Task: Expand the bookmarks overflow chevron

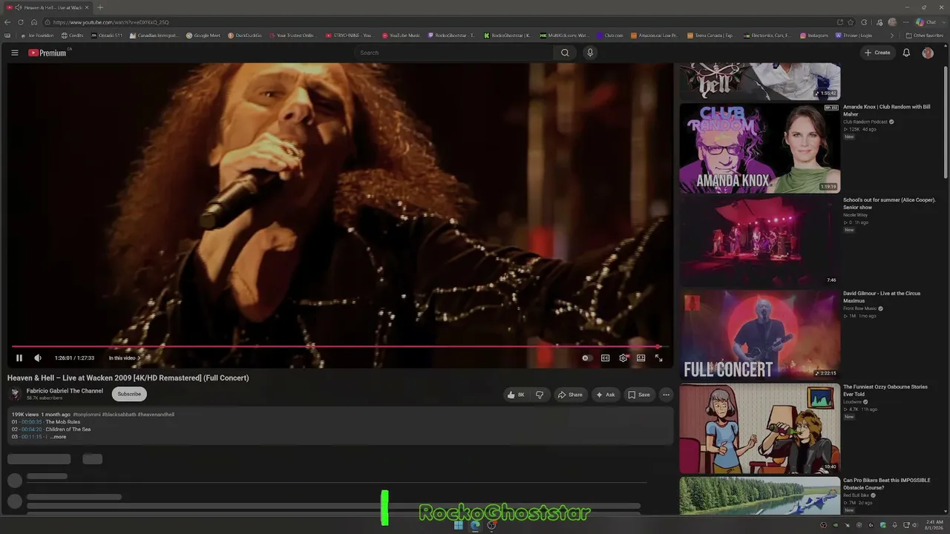Action: (892, 36)
